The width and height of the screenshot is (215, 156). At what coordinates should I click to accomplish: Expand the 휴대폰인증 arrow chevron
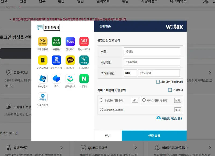tap(62, 148)
